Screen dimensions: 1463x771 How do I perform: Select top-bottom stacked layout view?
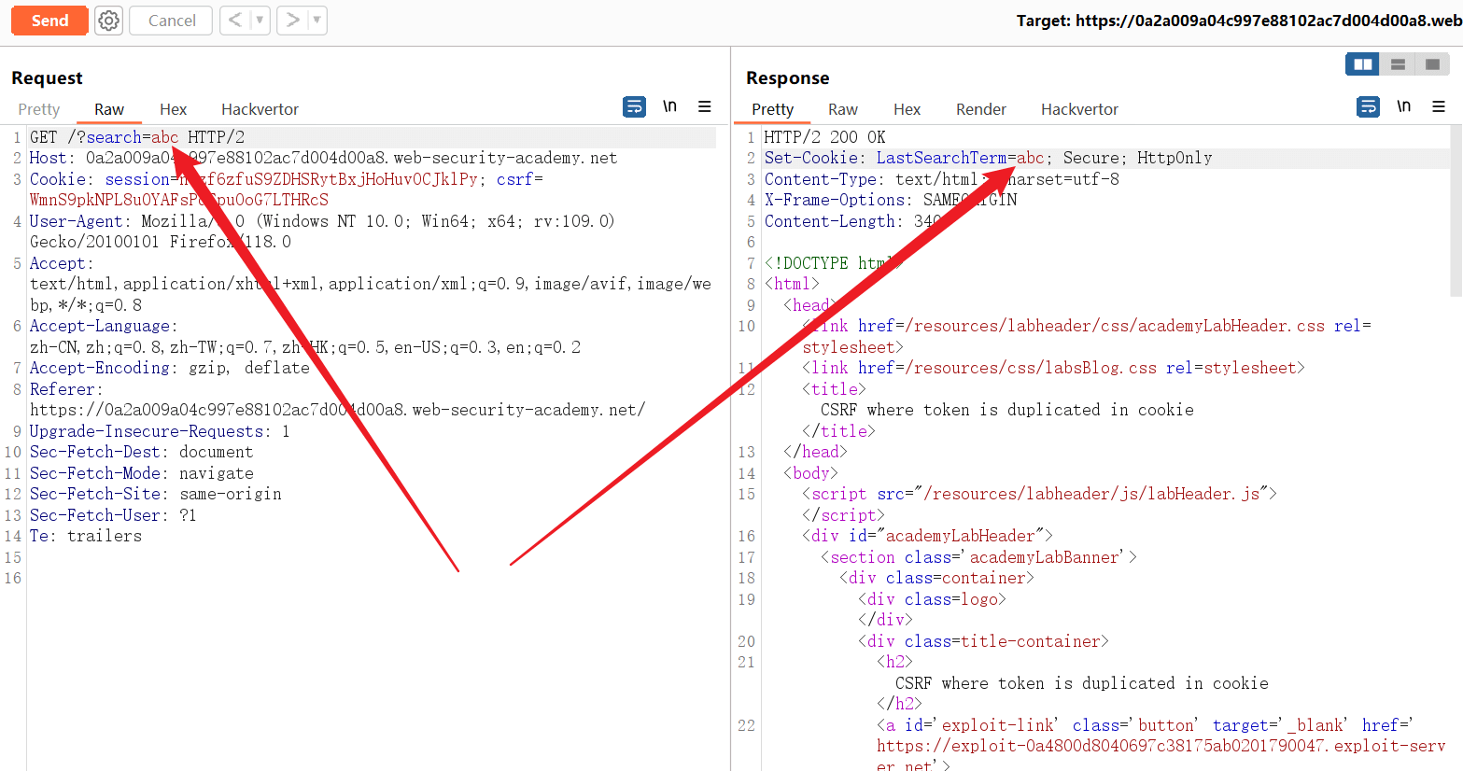tap(1398, 64)
